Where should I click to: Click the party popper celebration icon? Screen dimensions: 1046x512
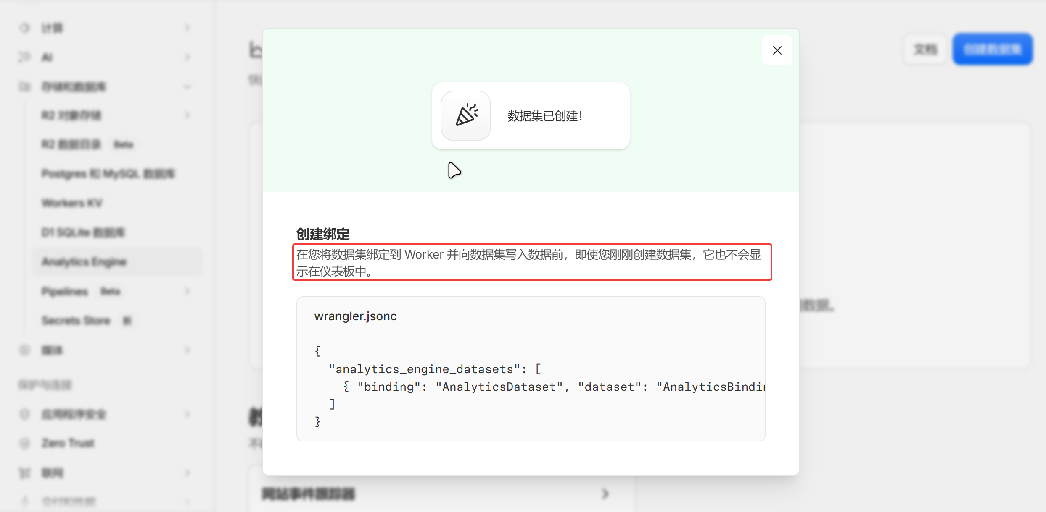tap(466, 115)
